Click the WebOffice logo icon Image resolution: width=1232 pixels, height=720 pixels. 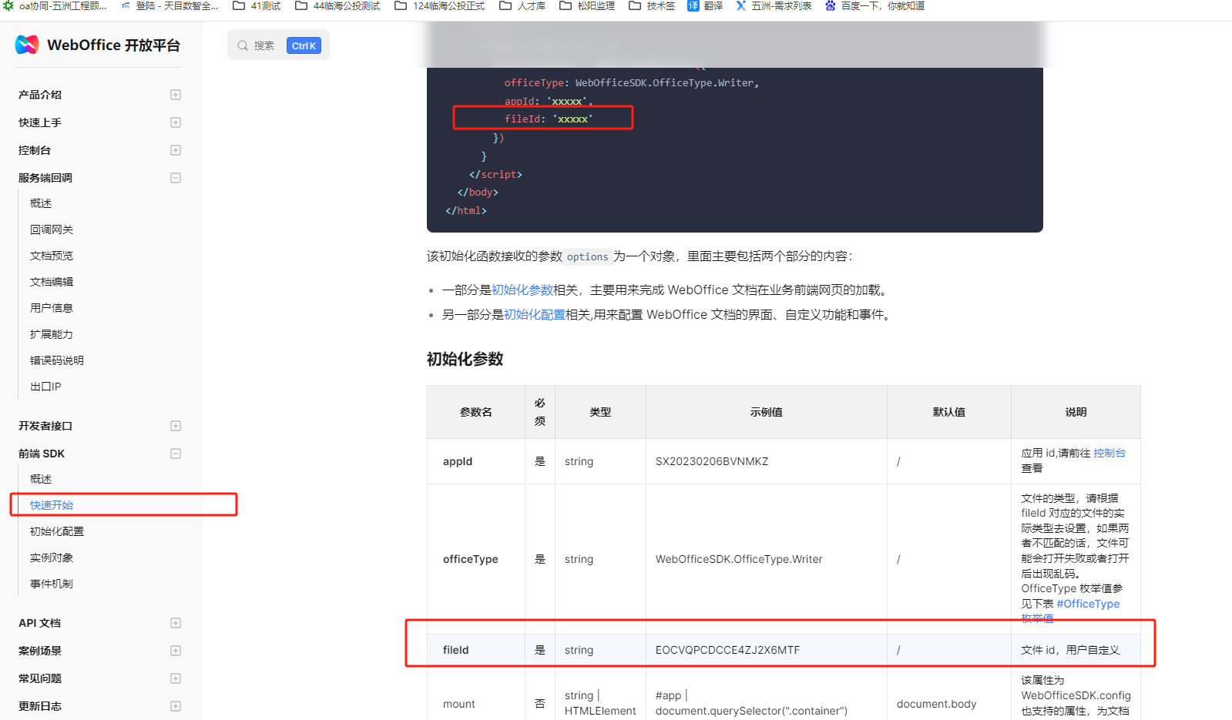[27, 45]
